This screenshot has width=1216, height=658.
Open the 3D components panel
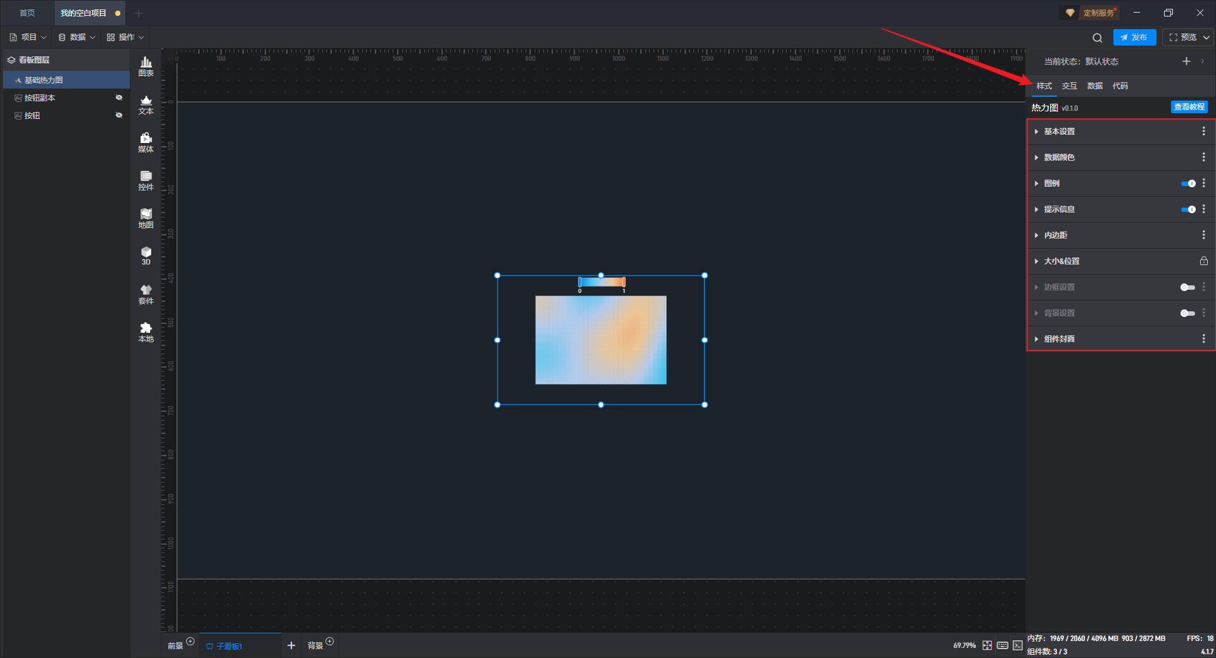[x=146, y=256]
